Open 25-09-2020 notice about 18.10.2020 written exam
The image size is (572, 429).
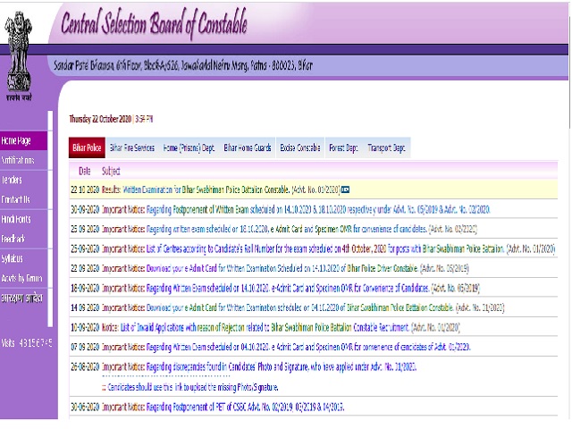[290, 230]
